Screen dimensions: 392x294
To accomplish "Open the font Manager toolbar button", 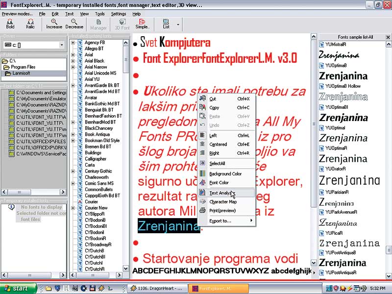I will [98, 24].
